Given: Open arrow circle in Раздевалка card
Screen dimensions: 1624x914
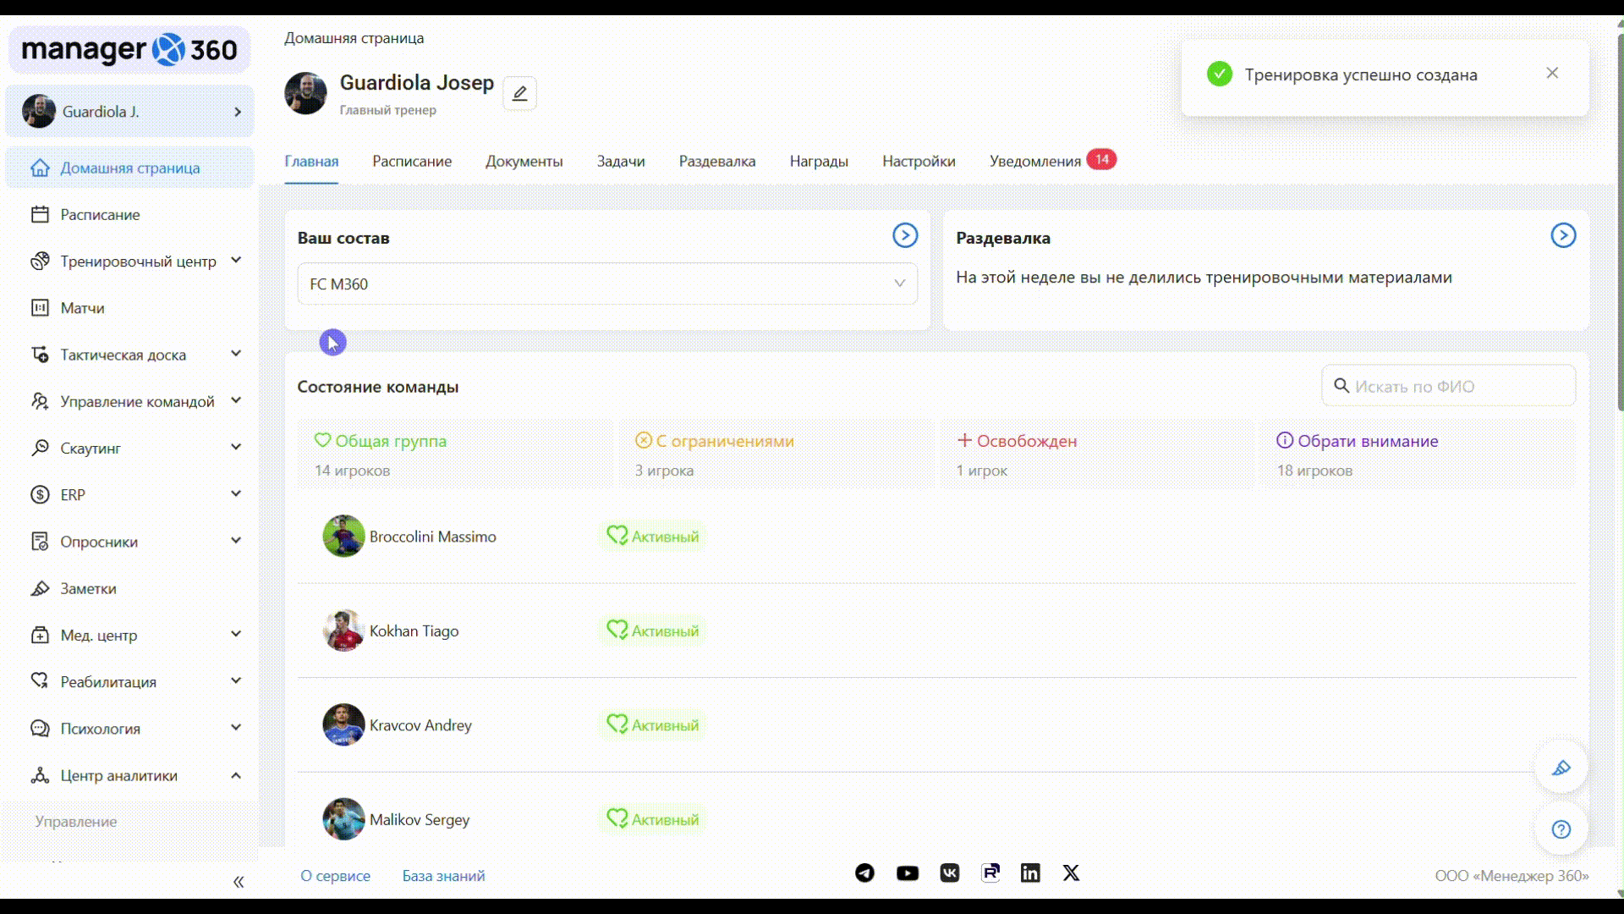Looking at the screenshot, I should 1562,235.
